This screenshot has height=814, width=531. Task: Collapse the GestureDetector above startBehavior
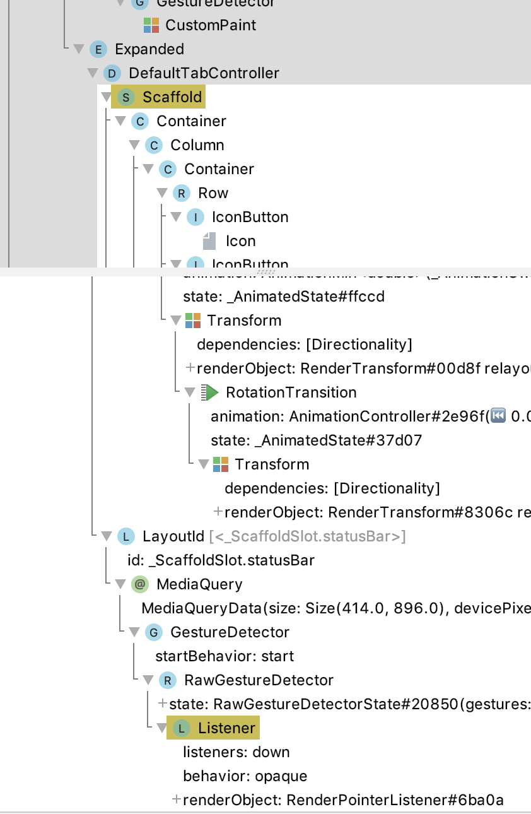[x=134, y=632]
